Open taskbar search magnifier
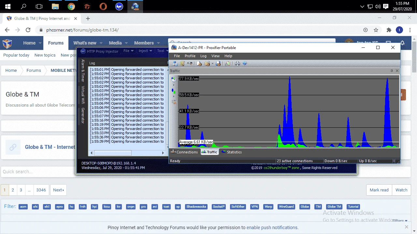 [23, 6]
